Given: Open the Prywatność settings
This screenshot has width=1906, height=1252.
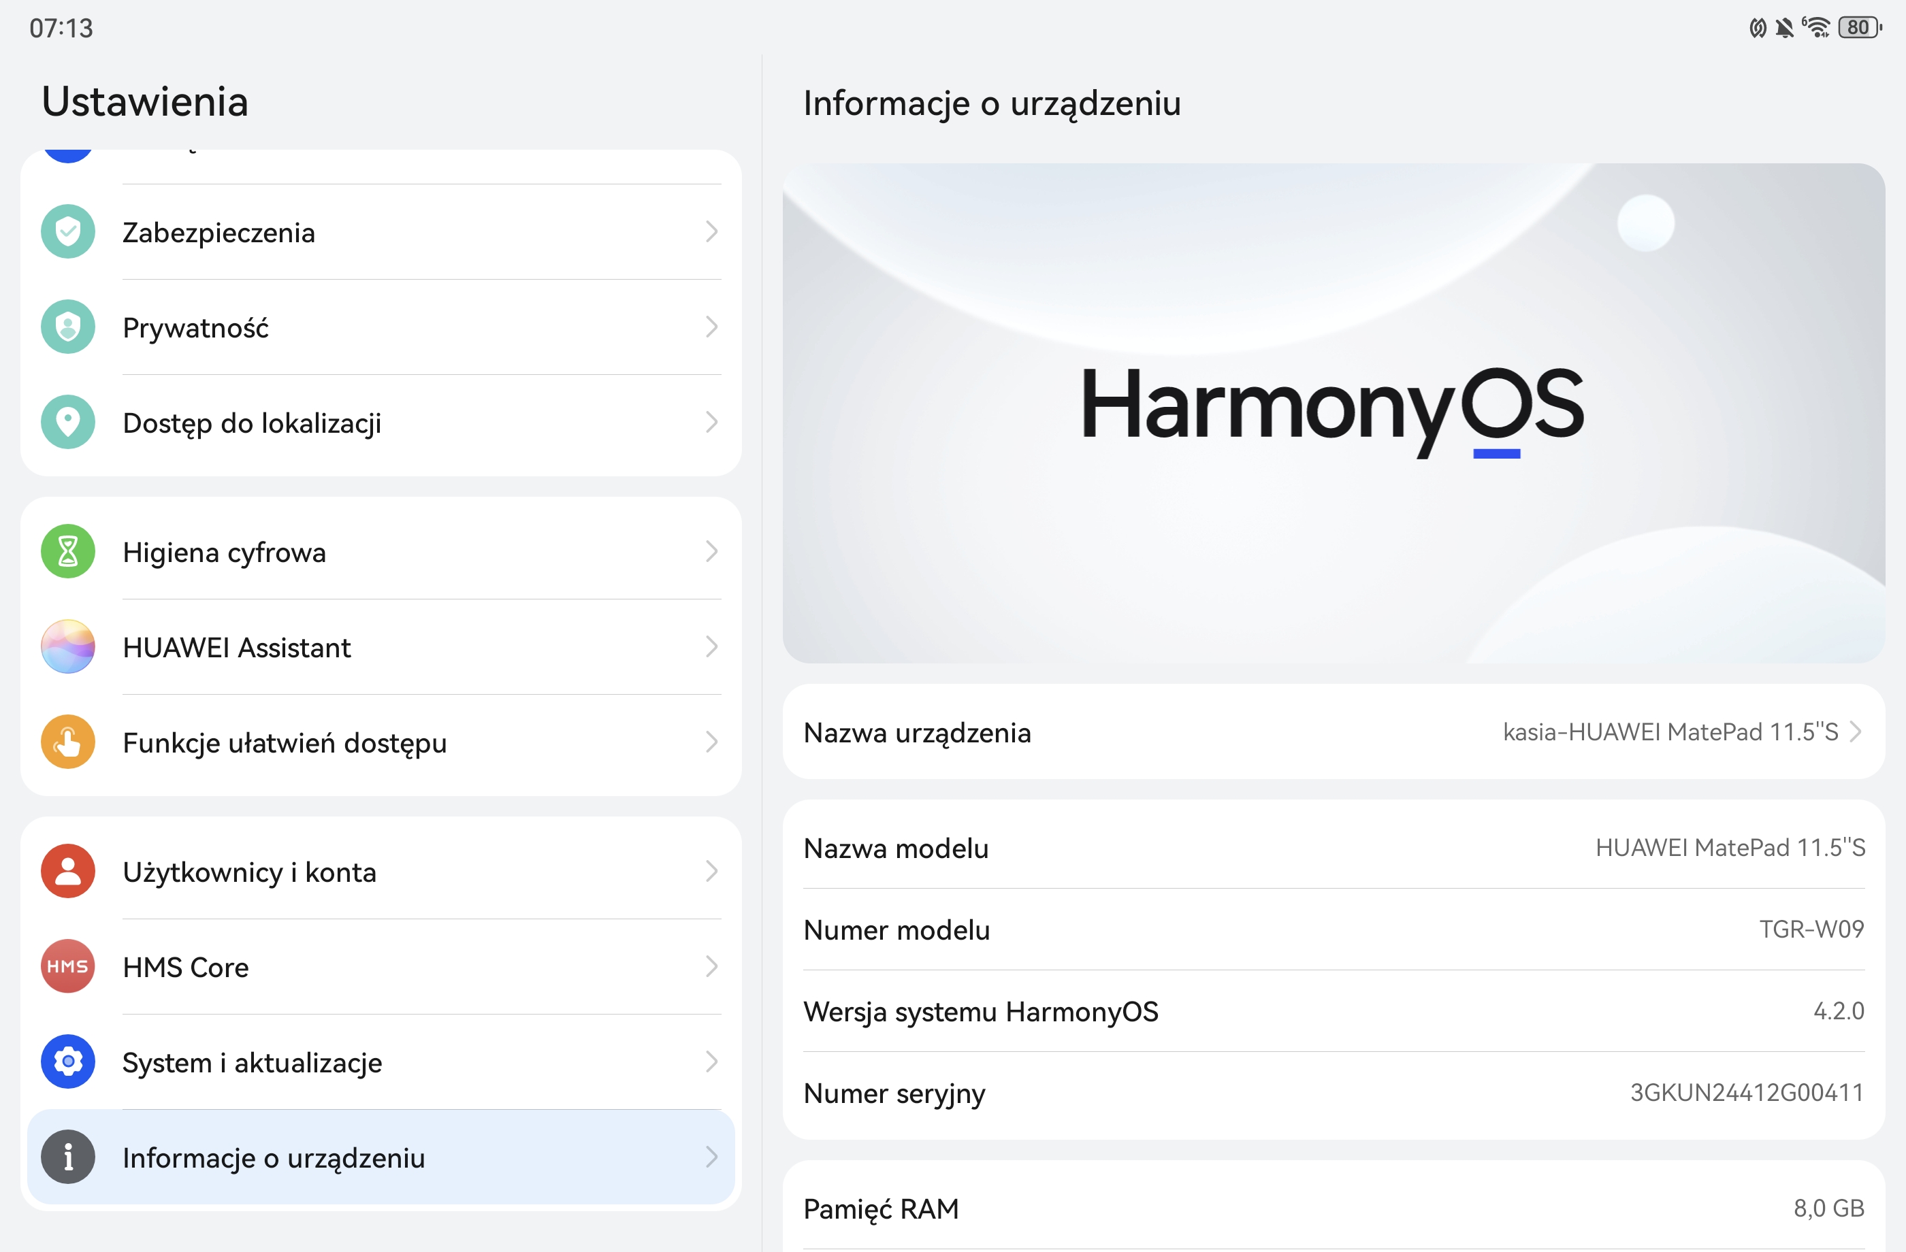Looking at the screenshot, I should (x=381, y=327).
